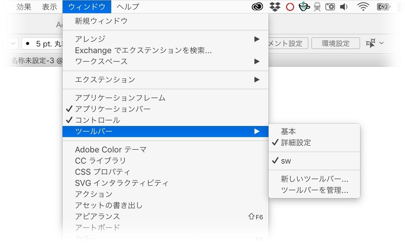Click 新しいツールバー... to create a toolbar
This screenshot has width=405, height=244.
coord(315,179)
